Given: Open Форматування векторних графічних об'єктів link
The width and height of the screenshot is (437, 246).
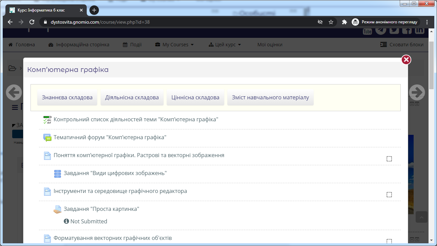Looking at the screenshot, I should [x=113, y=238].
